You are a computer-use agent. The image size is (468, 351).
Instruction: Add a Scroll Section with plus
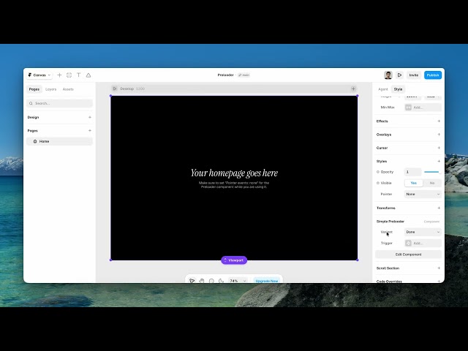click(x=439, y=268)
